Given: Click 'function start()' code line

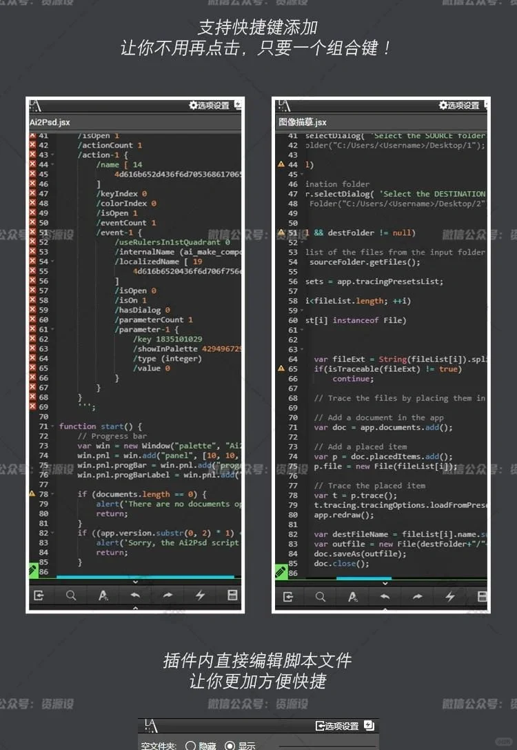Looking at the screenshot, I should coord(101,426).
